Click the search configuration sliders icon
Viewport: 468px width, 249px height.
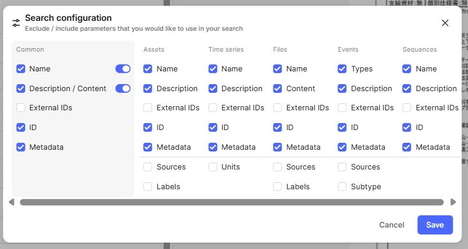click(x=16, y=23)
